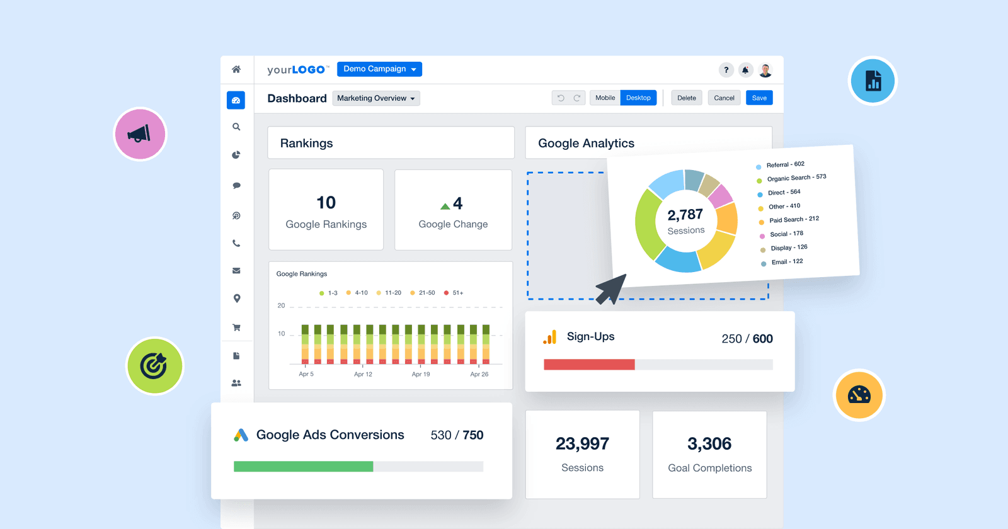This screenshot has width=1008, height=529.
Task: Select the pie chart sidebar icon
Action: [236, 155]
